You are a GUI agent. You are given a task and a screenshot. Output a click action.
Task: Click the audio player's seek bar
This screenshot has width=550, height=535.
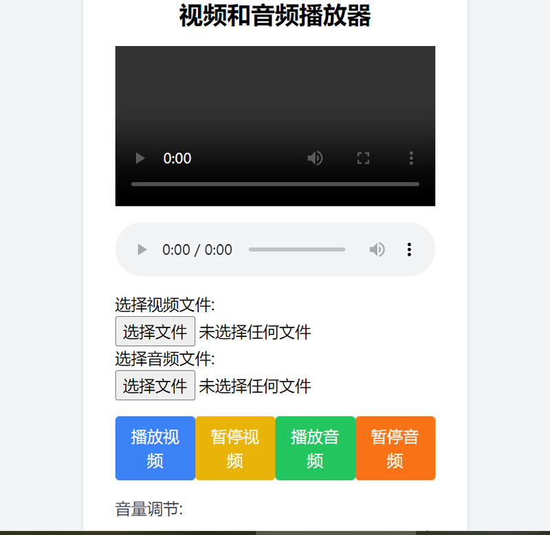coord(297,250)
